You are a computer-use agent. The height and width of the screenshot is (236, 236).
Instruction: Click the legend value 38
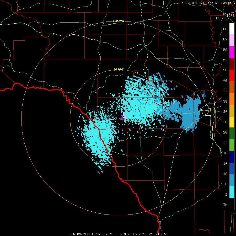click(225, 101)
